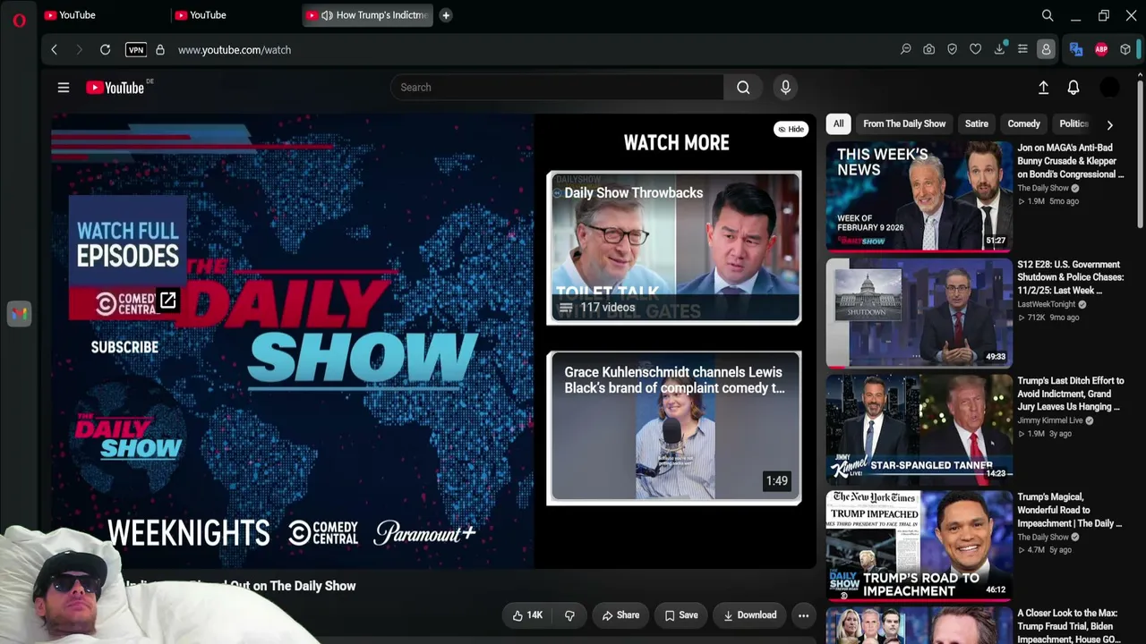The width and height of the screenshot is (1146, 644).
Task: Select the All filter chip
Action: click(x=838, y=124)
